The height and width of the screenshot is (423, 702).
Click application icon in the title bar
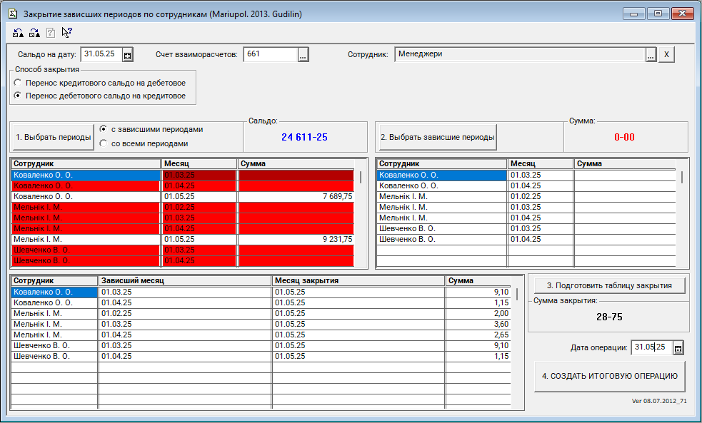pos(12,14)
